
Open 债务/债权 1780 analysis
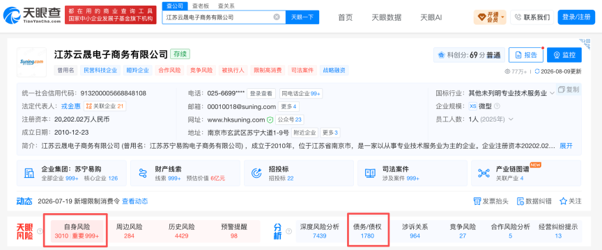[x=367, y=231]
